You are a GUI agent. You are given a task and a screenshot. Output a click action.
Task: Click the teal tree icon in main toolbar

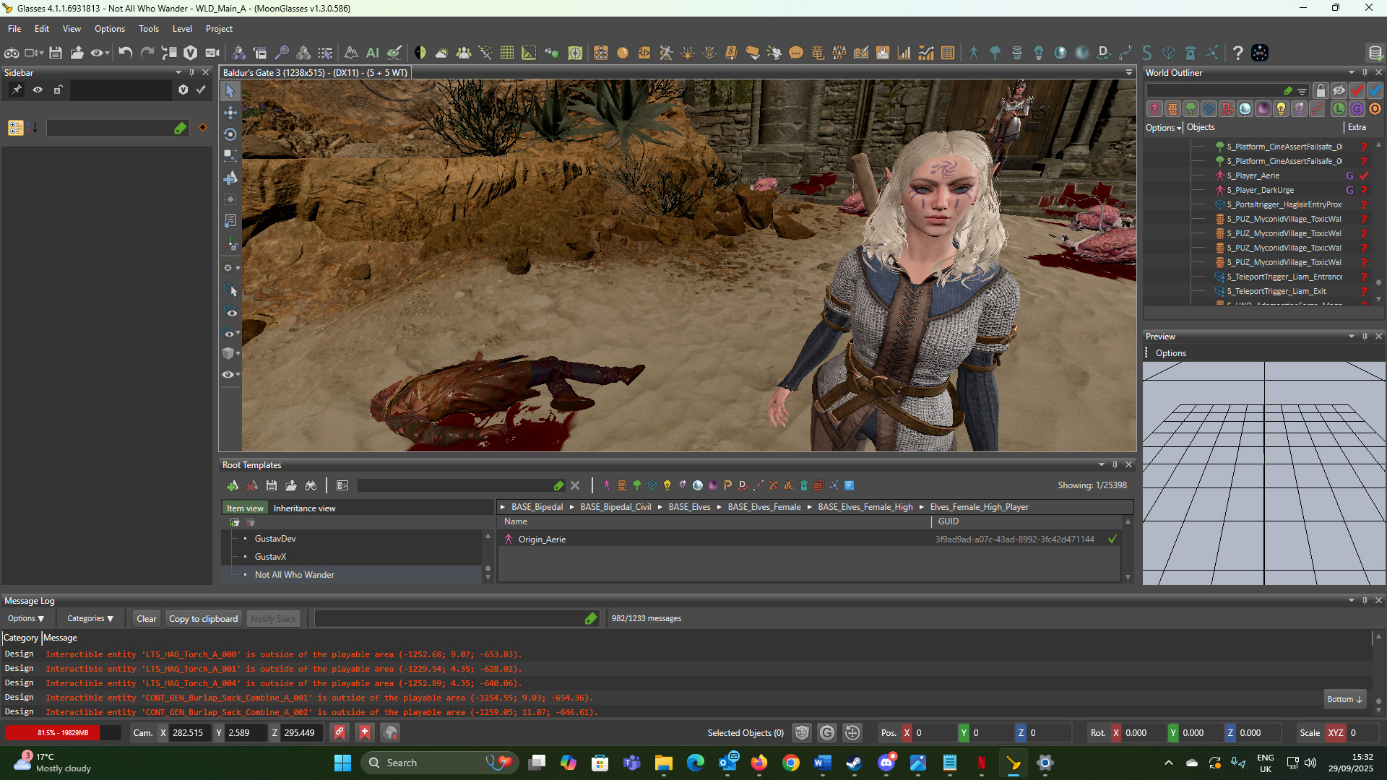[x=995, y=53]
